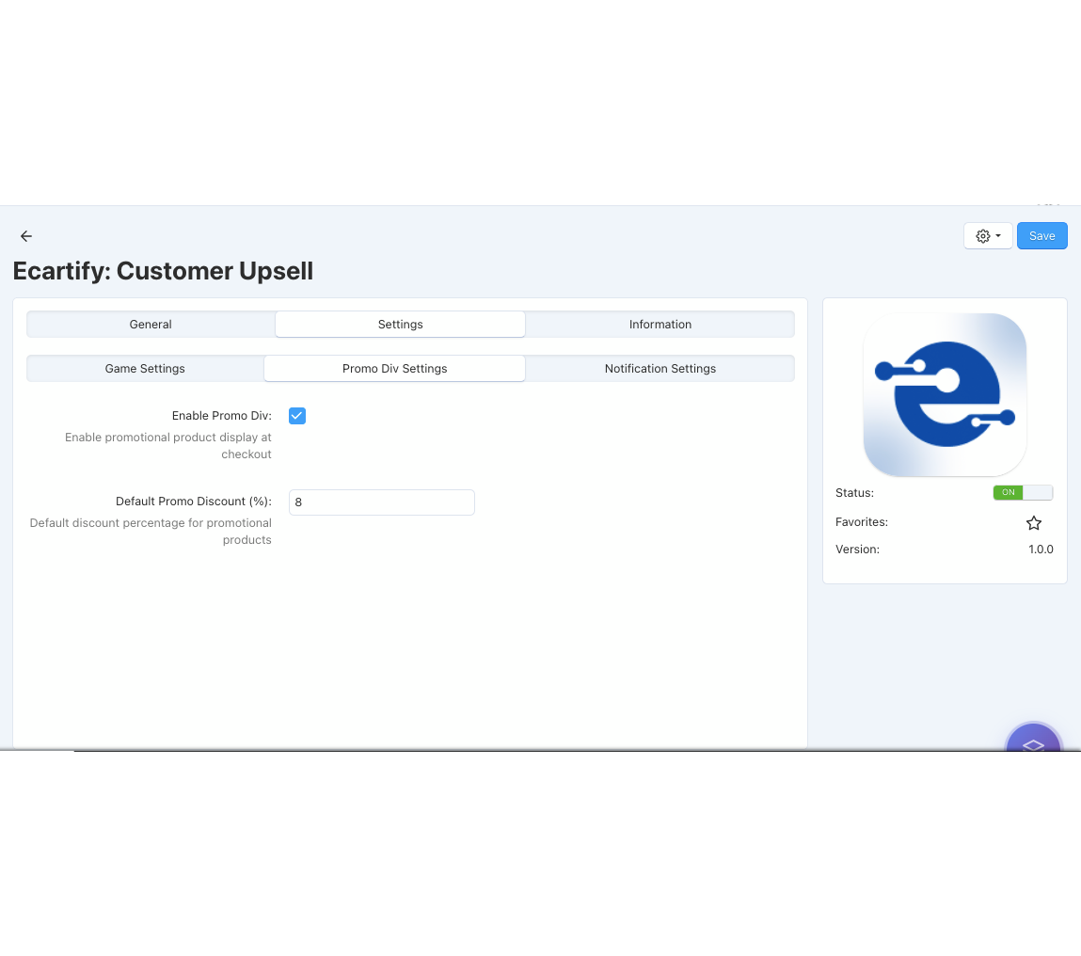Open the purple floating layers button

tap(1033, 741)
